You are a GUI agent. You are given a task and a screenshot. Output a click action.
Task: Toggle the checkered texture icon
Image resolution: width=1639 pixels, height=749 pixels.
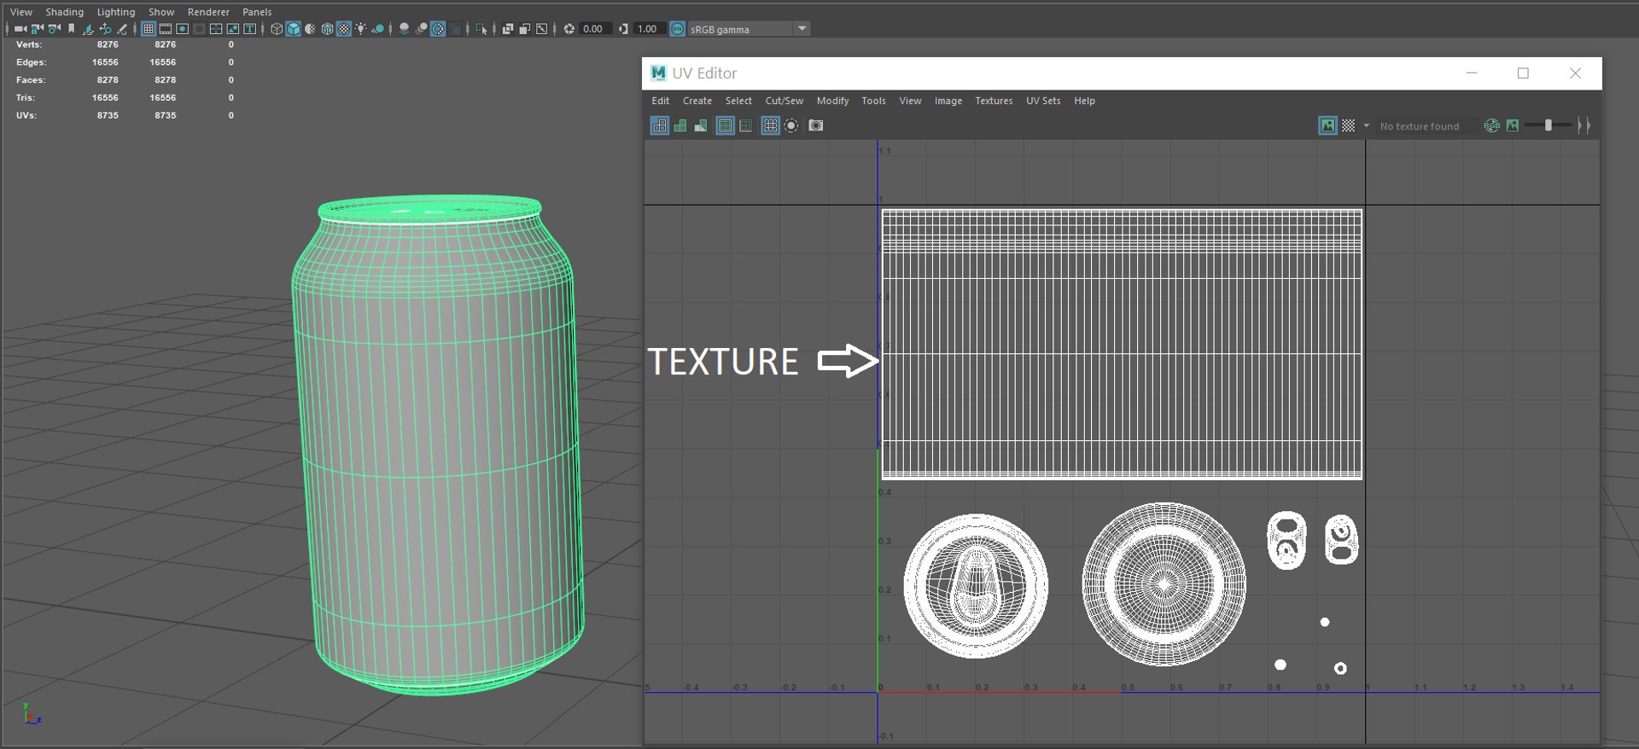(1348, 125)
